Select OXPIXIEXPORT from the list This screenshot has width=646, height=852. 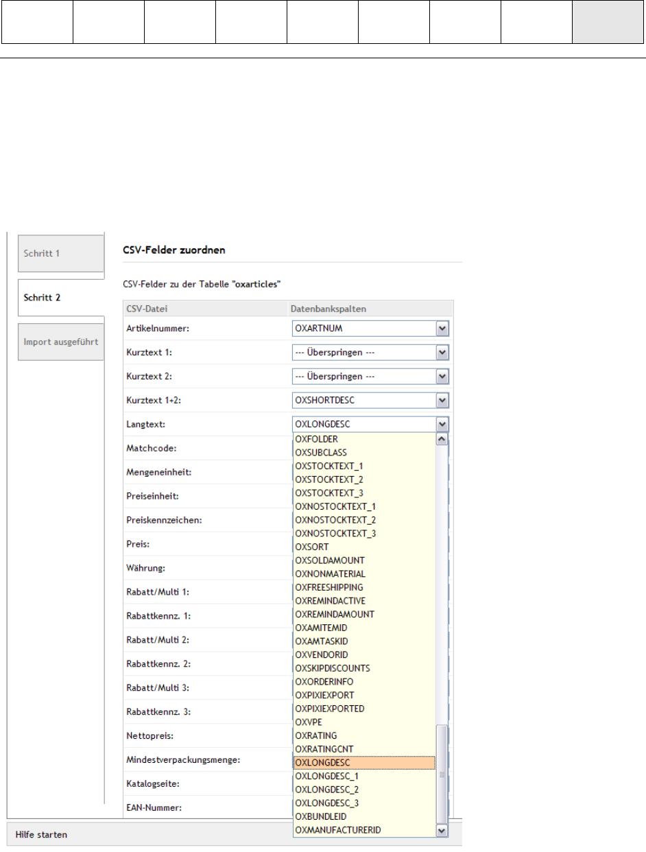click(x=364, y=695)
